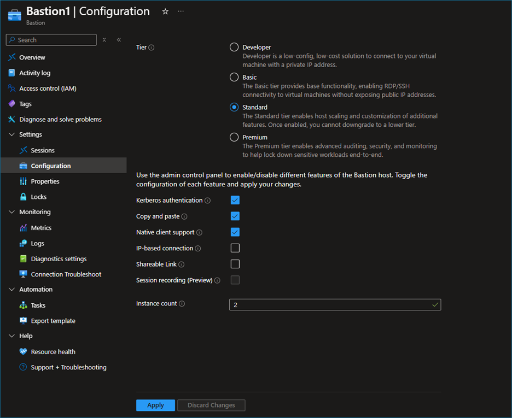Click the Properties icon
This screenshot has height=418, width=512.
coord(23,181)
